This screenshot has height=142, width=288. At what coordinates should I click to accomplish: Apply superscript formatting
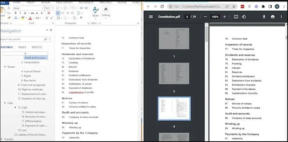click(x=42, y=13)
